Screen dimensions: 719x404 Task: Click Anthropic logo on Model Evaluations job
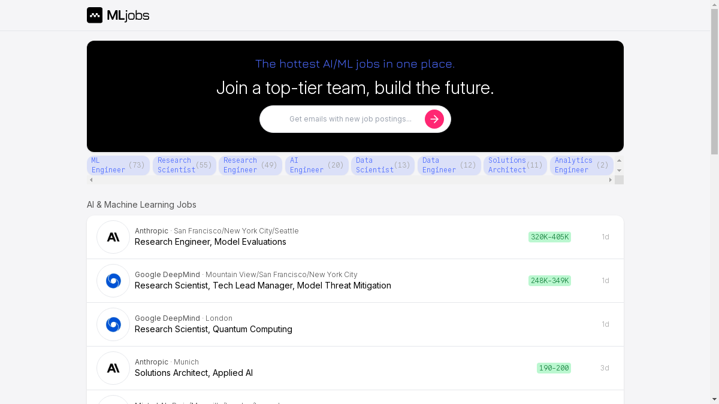(113, 237)
